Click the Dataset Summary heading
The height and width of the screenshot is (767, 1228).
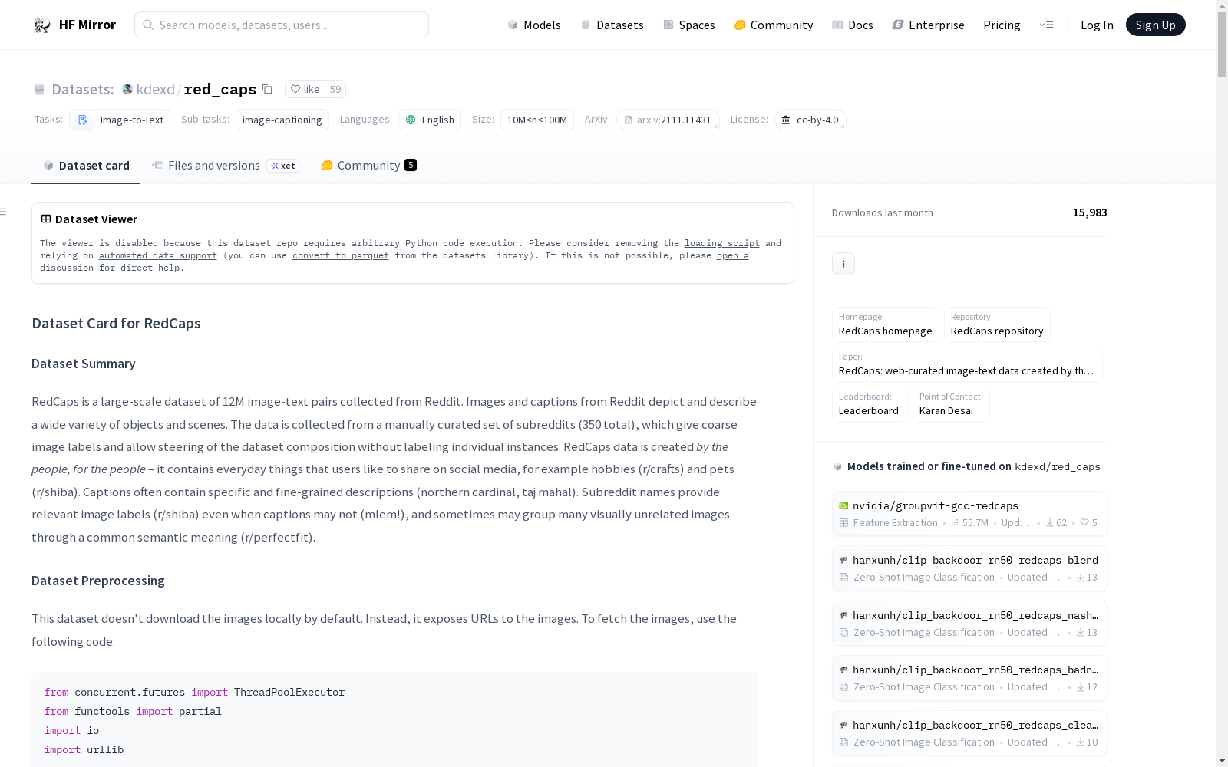tap(84, 364)
